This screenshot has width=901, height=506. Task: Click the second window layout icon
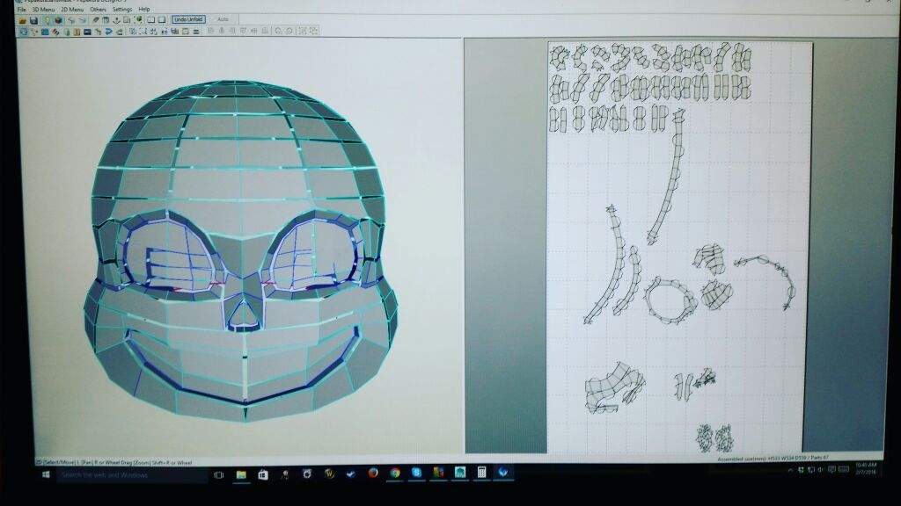pos(162,20)
